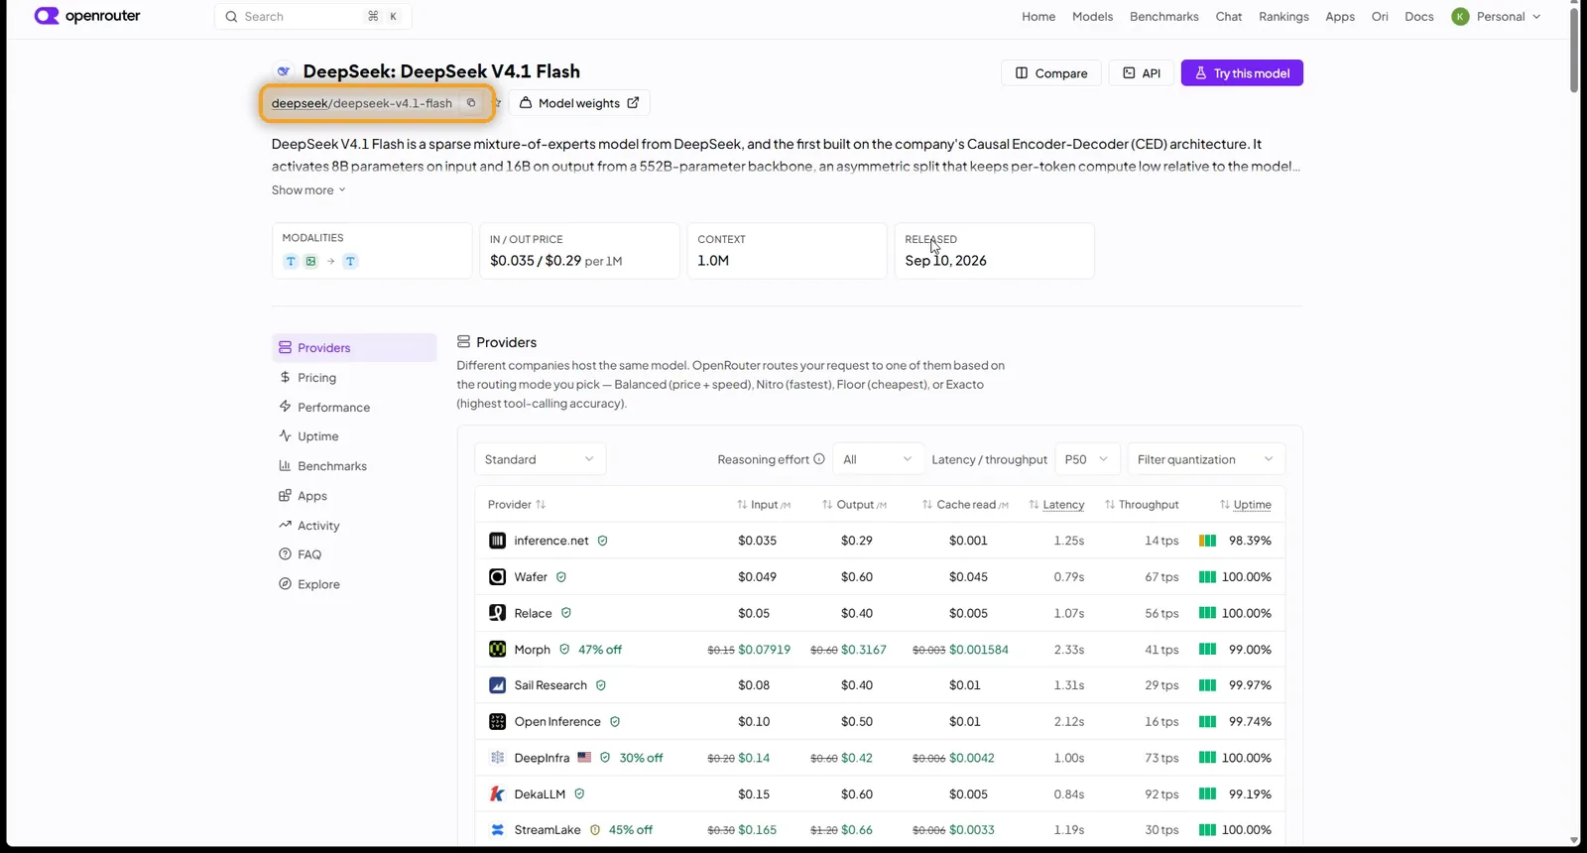
Task: Click the Try this model button
Action: click(x=1242, y=73)
